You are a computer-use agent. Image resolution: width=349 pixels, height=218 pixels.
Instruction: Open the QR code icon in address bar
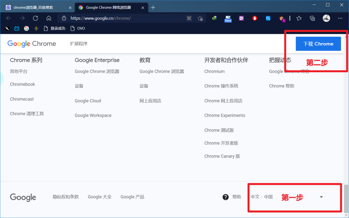click(x=189, y=18)
